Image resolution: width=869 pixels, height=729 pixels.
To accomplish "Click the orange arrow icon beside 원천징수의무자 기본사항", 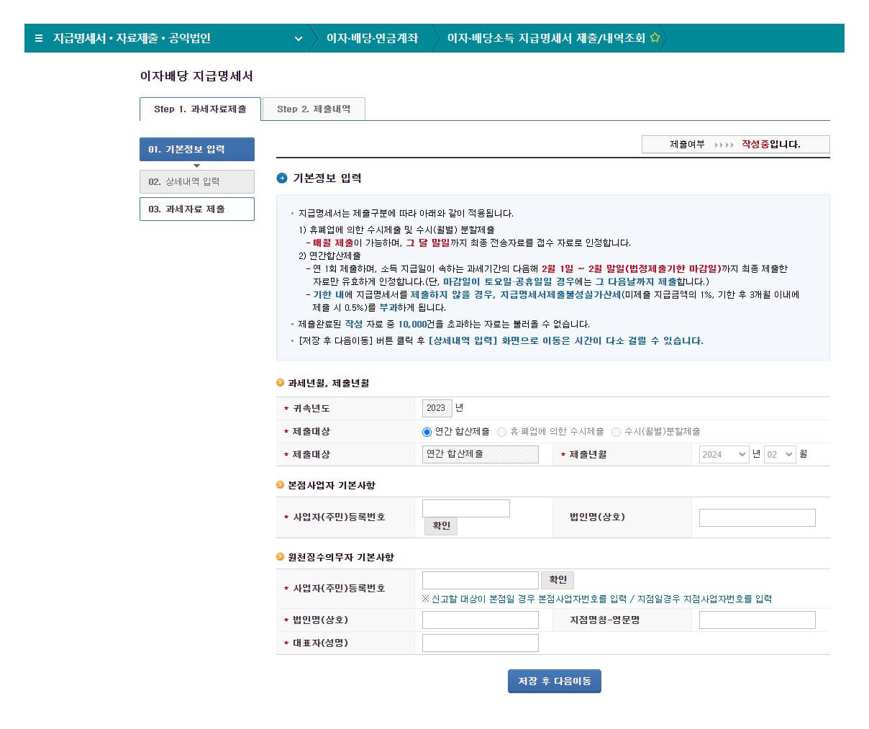I will [x=279, y=556].
